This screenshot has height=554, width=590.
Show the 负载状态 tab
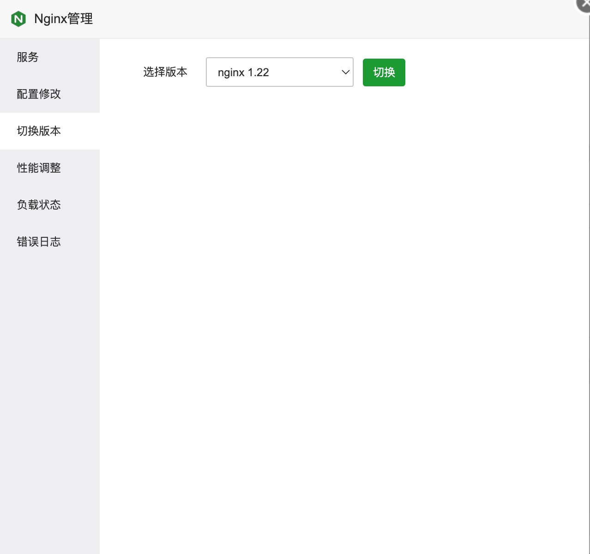click(x=50, y=205)
